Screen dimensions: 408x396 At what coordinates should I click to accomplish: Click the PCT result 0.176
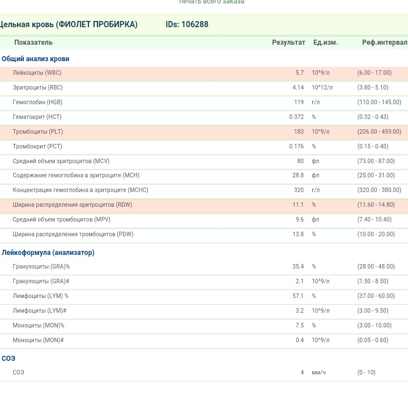click(x=296, y=147)
